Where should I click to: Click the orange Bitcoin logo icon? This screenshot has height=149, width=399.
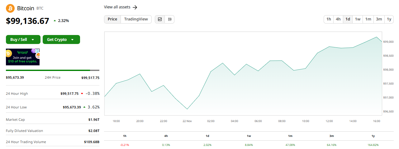(x=10, y=8)
